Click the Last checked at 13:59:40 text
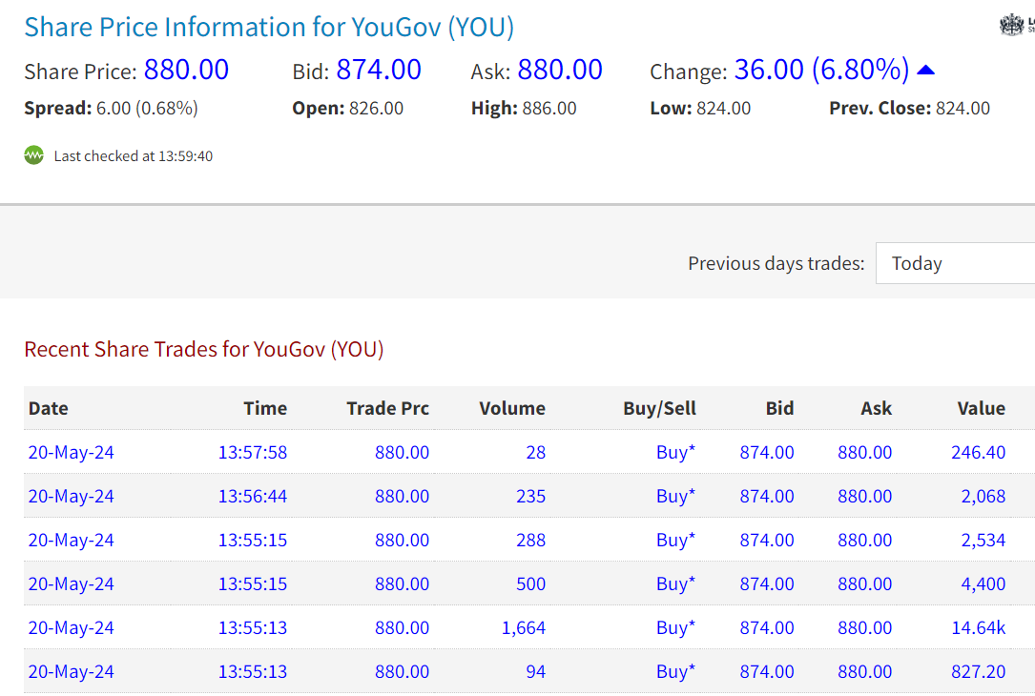This screenshot has height=696, width=1035. pos(134,156)
